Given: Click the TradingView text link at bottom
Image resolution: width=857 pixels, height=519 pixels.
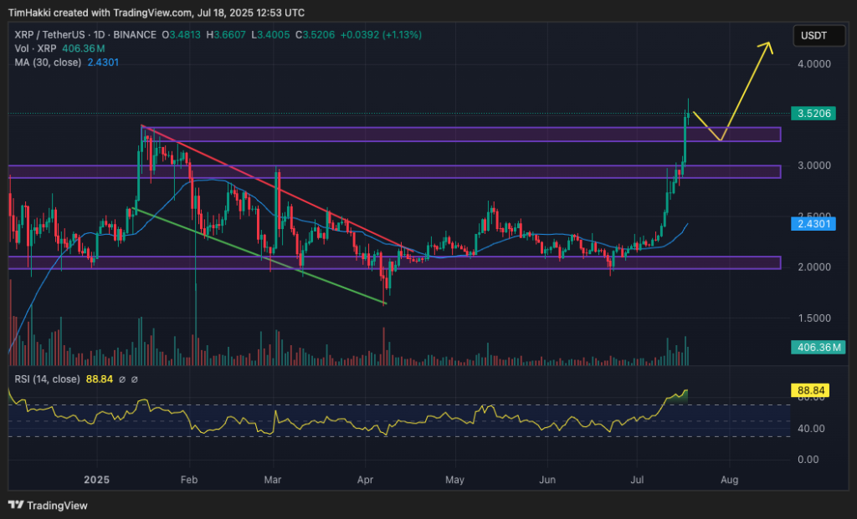Looking at the screenshot, I should 57,506.
